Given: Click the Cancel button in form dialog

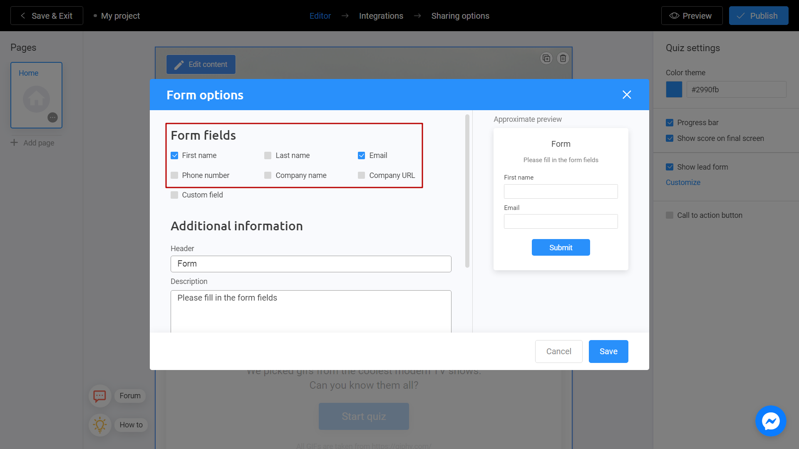Looking at the screenshot, I should click(558, 351).
